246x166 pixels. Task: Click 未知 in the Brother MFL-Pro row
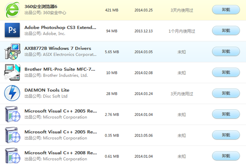[182, 73]
